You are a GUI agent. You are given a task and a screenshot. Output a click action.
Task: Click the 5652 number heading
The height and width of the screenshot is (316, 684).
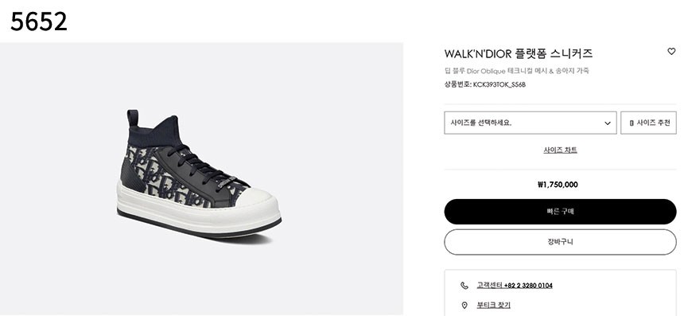(x=39, y=21)
